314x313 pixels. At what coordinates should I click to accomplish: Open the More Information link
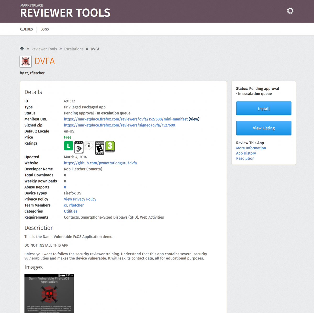tap(251, 148)
